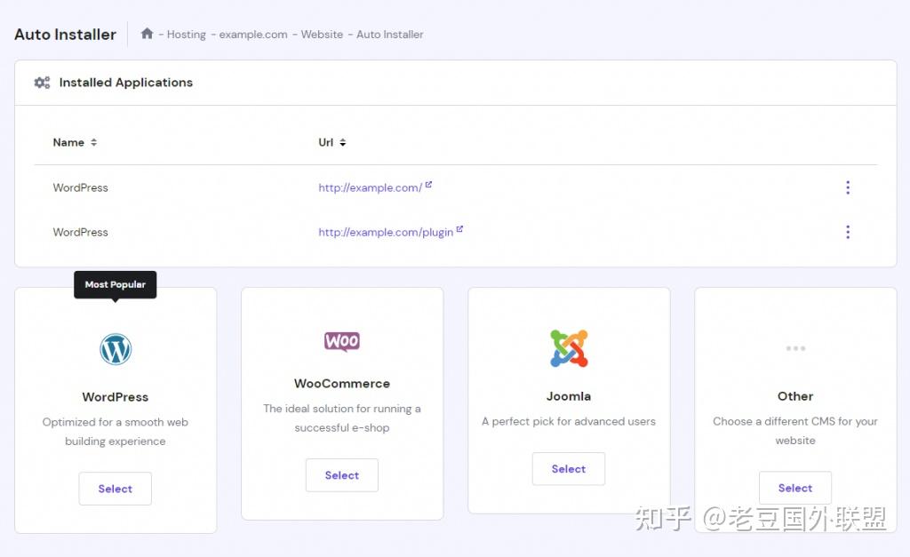This screenshot has height=557, width=910.
Task: Click the Auto Installer breadcrumb item
Action: [390, 35]
